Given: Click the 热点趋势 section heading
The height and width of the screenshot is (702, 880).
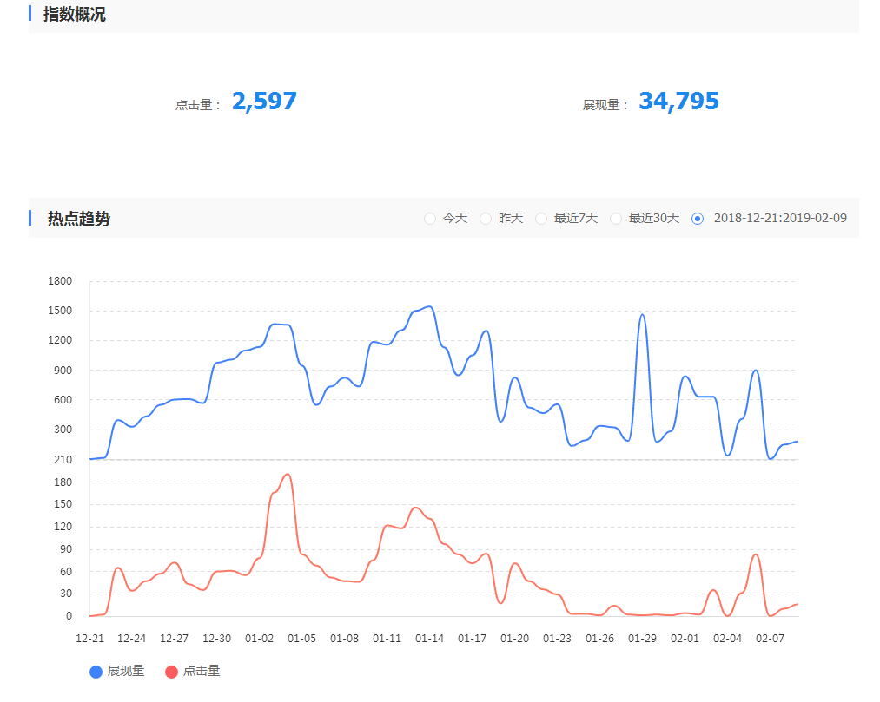Looking at the screenshot, I should pos(79,219).
